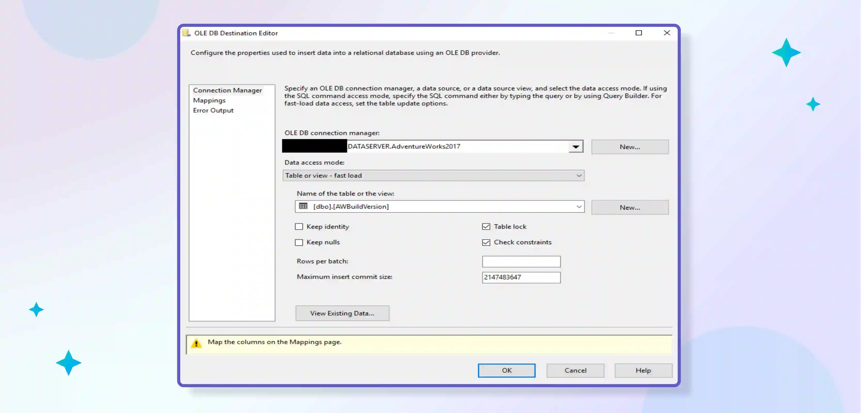Switch to the Mappings page
The image size is (861, 413).
[209, 100]
